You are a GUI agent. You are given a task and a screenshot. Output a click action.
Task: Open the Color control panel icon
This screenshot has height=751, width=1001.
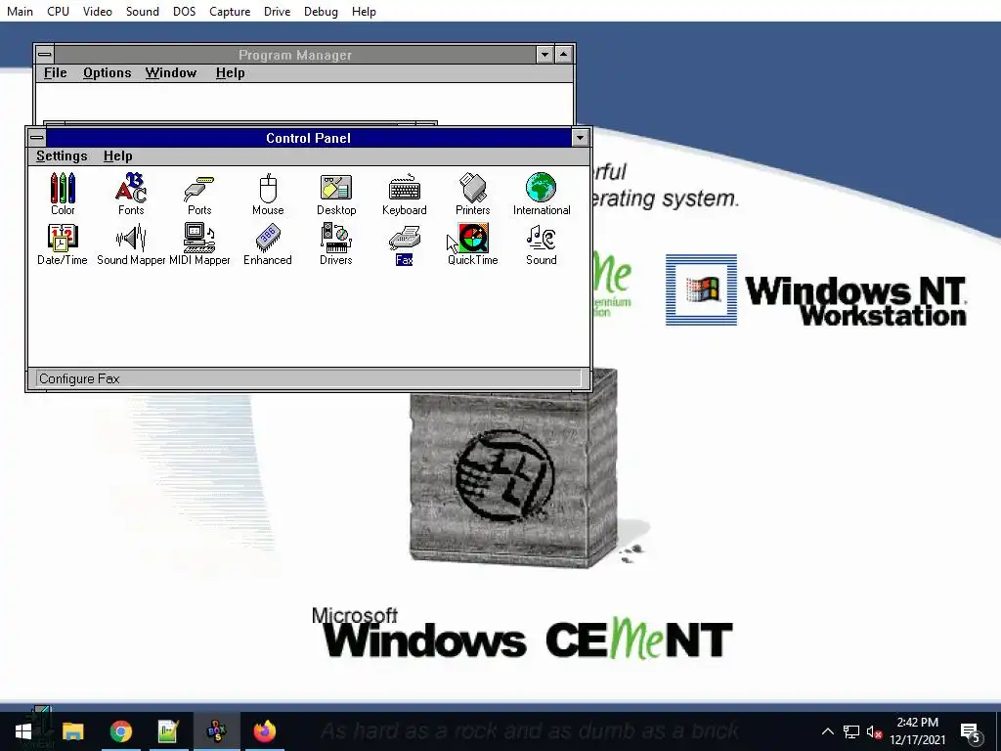63,194
